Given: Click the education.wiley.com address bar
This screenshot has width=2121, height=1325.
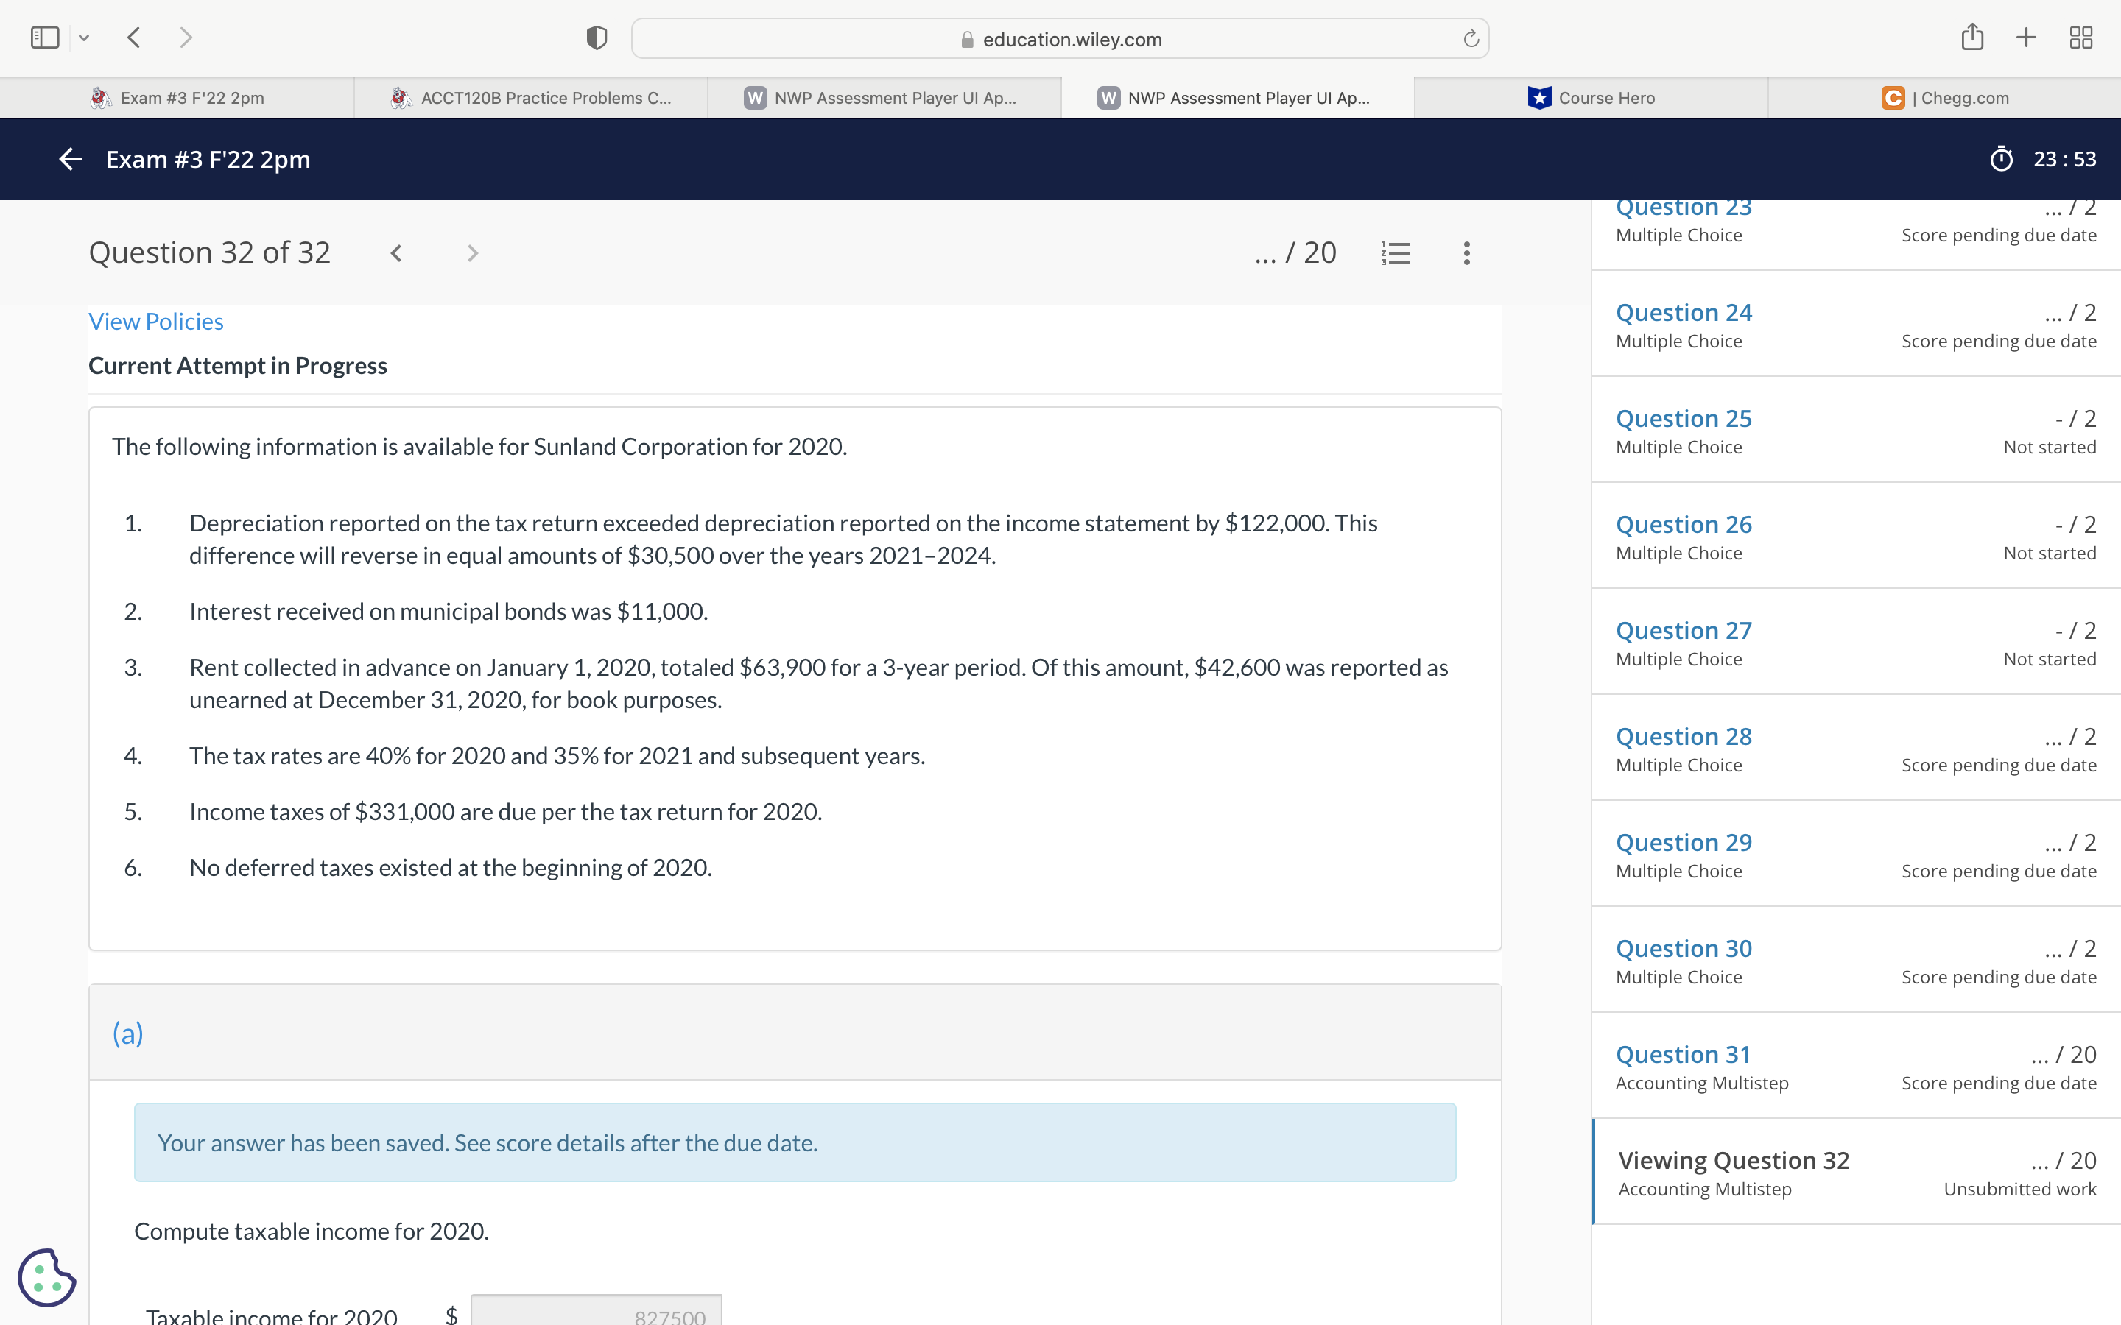Looking at the screenshot, I should (x=1060, y=40).
